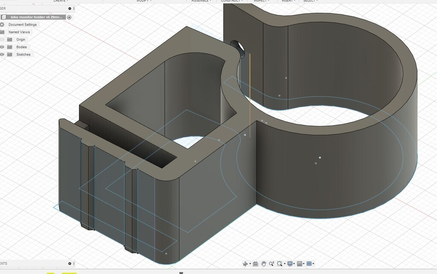The width and height of the screenshot is (437, 274).
Task: Open the CREATE menu
Action: tap(61, 1)
